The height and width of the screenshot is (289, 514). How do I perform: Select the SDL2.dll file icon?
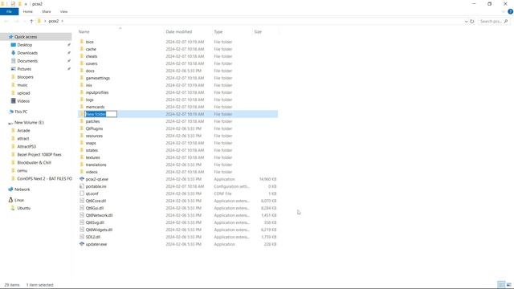82,237
